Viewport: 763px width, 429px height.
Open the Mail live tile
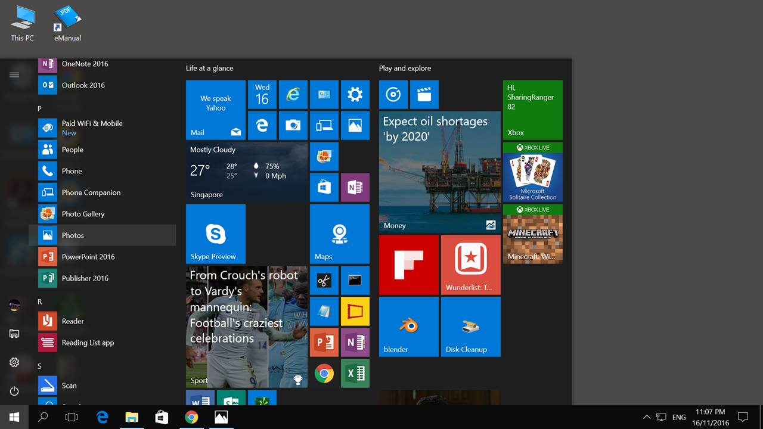click(x=216, y=110)
